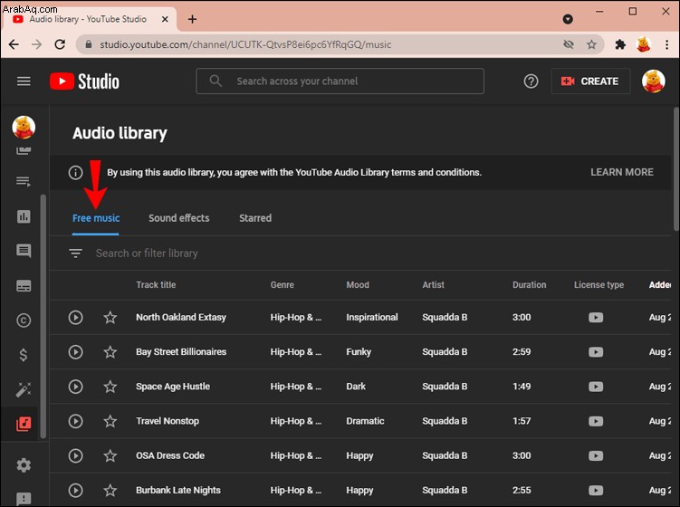Focus the Search across your channel field
The image size is (680, 507).
pos(340,81)
